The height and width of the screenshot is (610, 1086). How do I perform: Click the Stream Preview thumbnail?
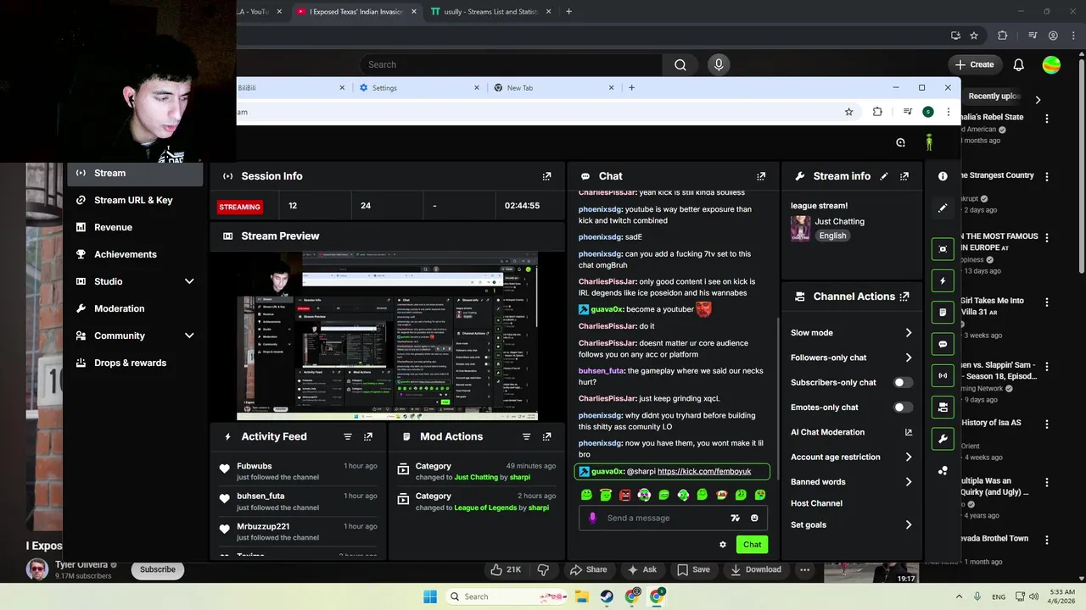pos(387,335)
